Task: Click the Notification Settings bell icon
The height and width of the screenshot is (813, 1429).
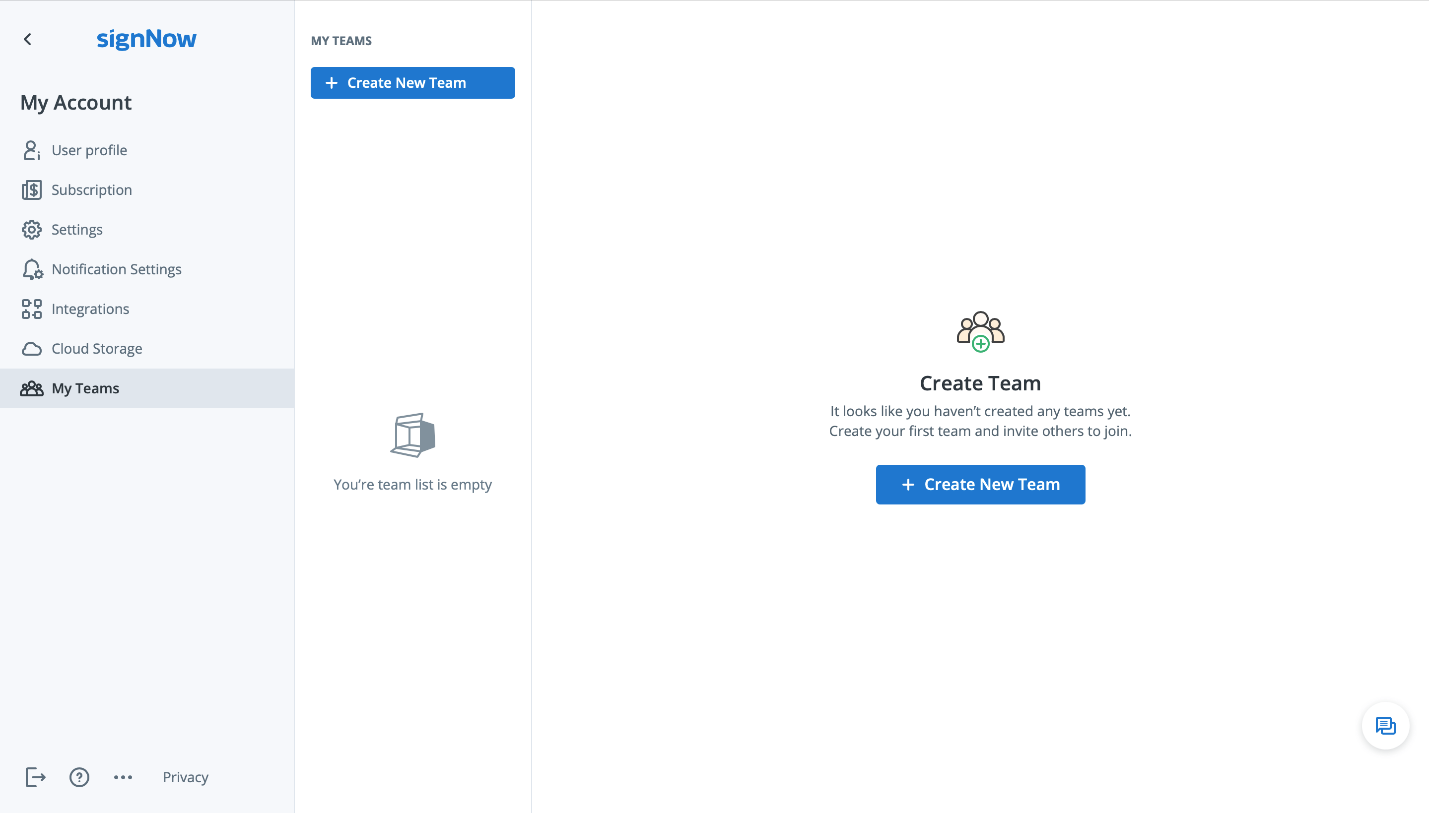Action: click(32, 269)
